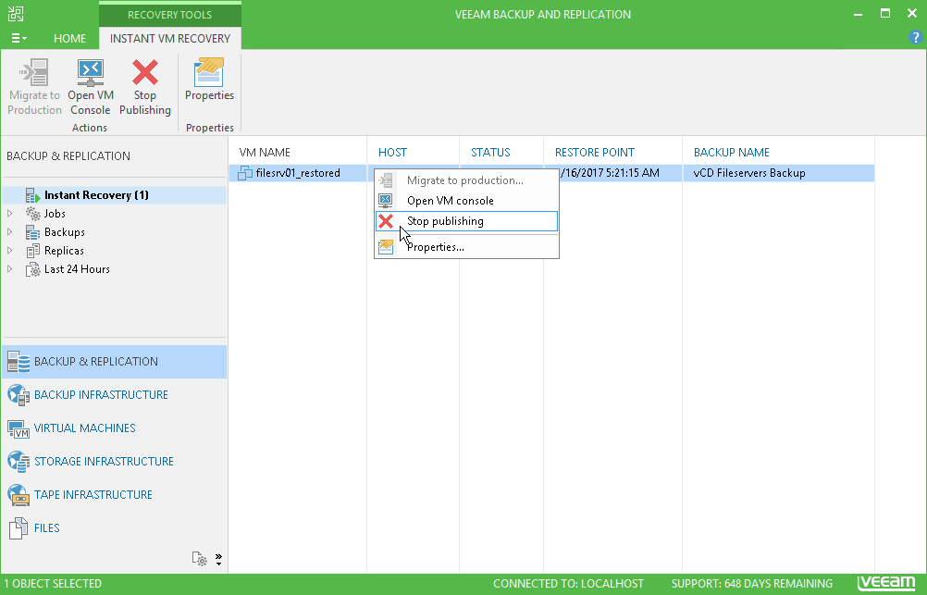927x595 pixels.
Task: Click the console icon in context menu
Action: click(x=386, y=201)
